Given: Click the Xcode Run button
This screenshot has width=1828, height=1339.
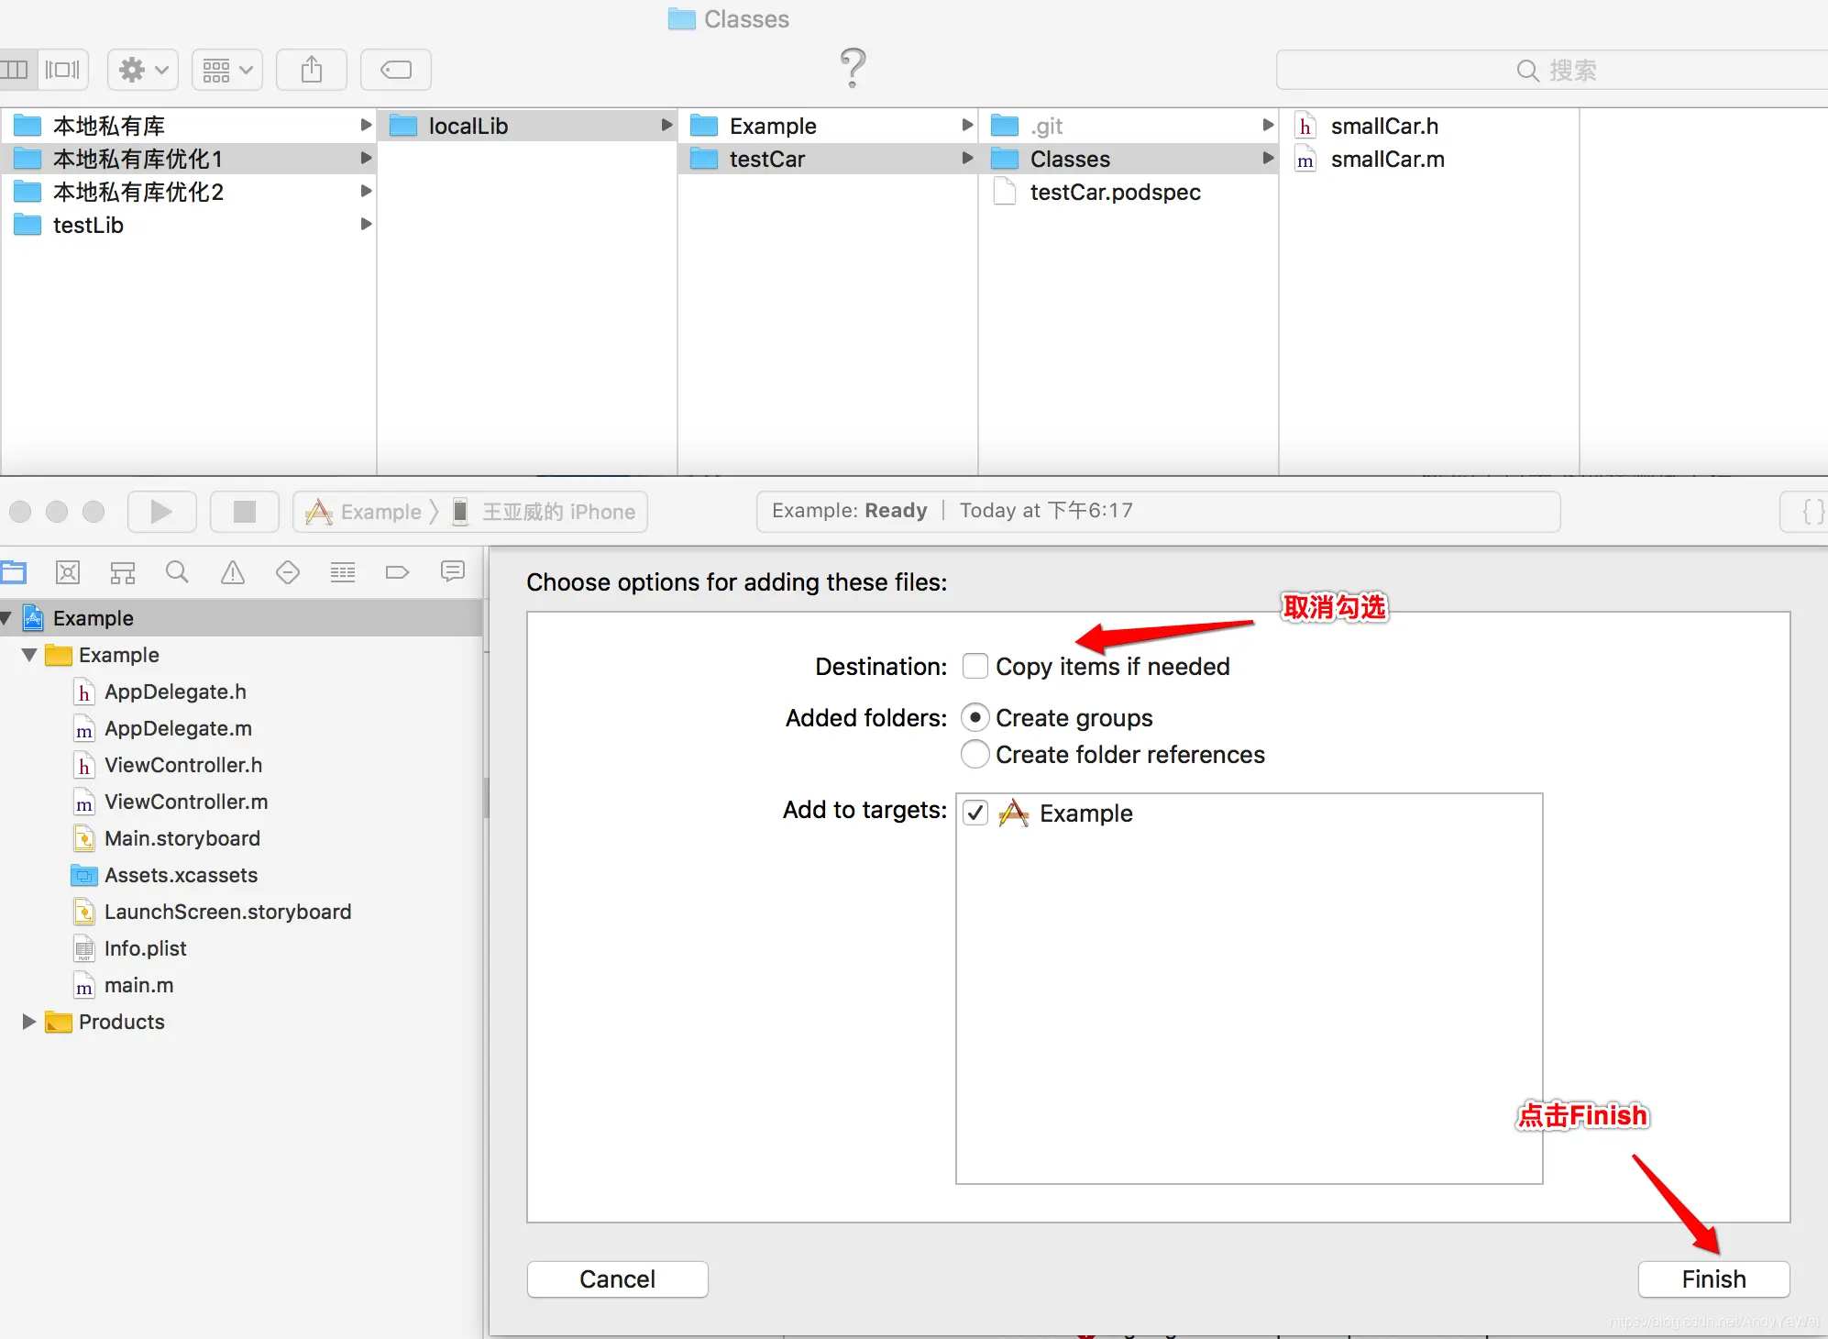Looking at the screenshot, I should [x=161, y=512].
